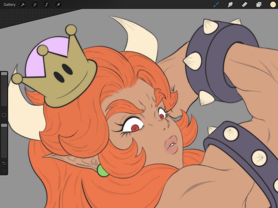Select the Eraser tool
278x208 pixels.
coord(244,4)
